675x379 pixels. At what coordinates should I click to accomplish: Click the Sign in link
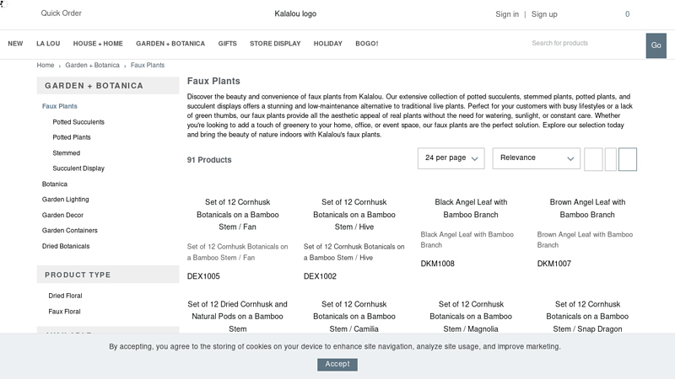507,14
